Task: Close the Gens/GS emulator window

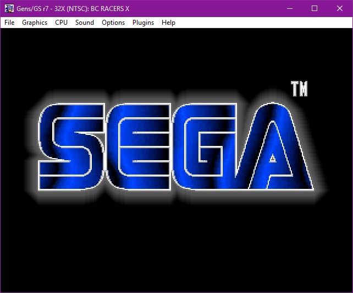Action: [340, 9]
